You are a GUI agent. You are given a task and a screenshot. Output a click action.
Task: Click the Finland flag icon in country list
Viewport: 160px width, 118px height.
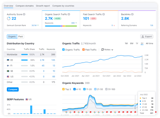coord(8,65)
